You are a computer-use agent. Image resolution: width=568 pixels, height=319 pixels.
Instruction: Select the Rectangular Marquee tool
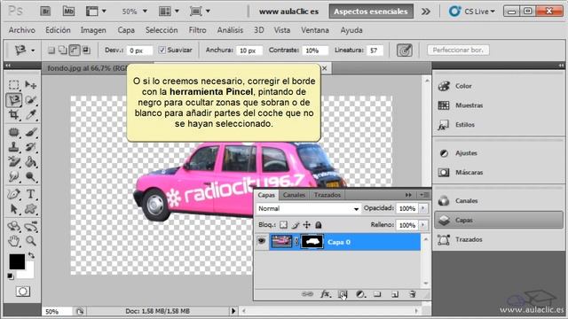14,85
